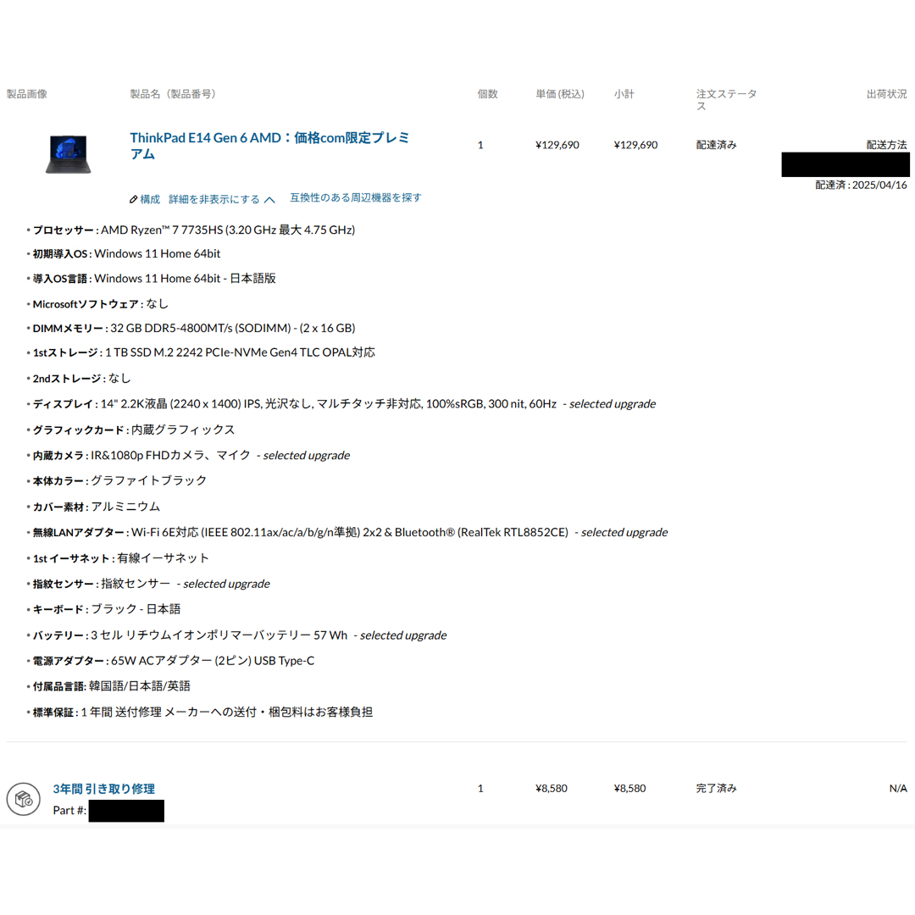Click the ¥8,580 warranty subtotal

[x=629, y=789]
